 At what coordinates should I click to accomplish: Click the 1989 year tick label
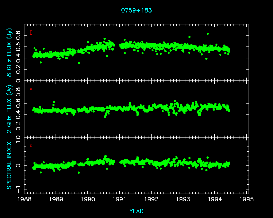(x=56, y=199)
